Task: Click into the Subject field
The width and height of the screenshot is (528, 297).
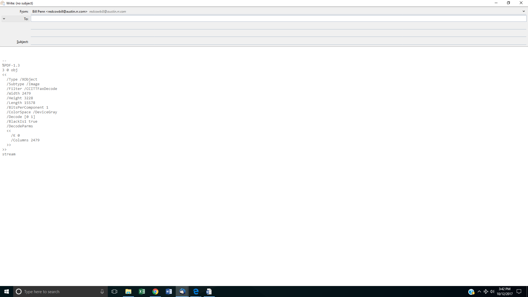Action: coord(278,42)
